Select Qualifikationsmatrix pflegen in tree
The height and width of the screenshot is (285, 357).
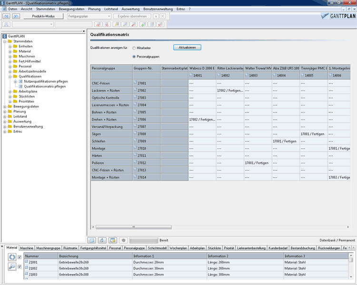coord(45,86)
